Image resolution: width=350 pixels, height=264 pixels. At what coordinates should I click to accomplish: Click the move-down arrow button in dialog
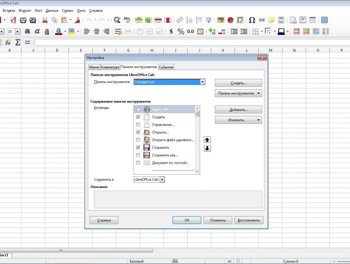pyautogui.click(x=207, y=148)
